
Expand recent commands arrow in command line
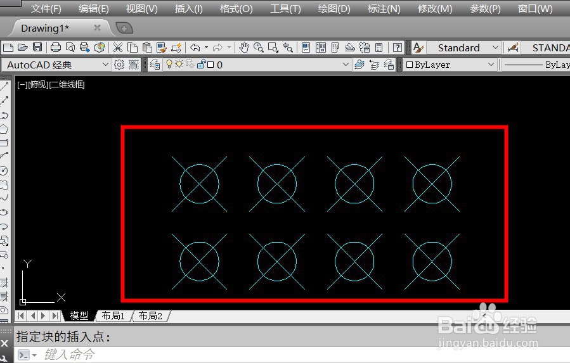click(34, 355)
